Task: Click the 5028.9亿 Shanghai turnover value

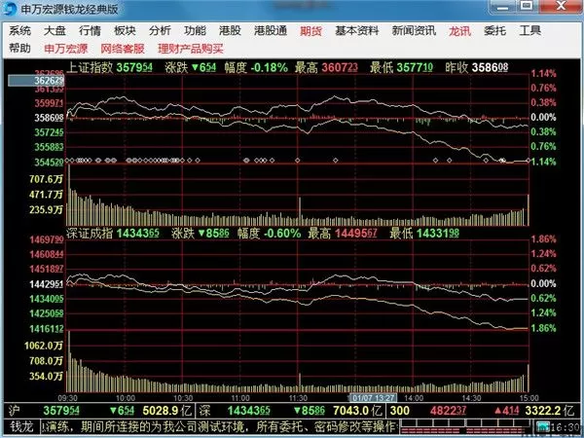Action: (x=166, y=411)
